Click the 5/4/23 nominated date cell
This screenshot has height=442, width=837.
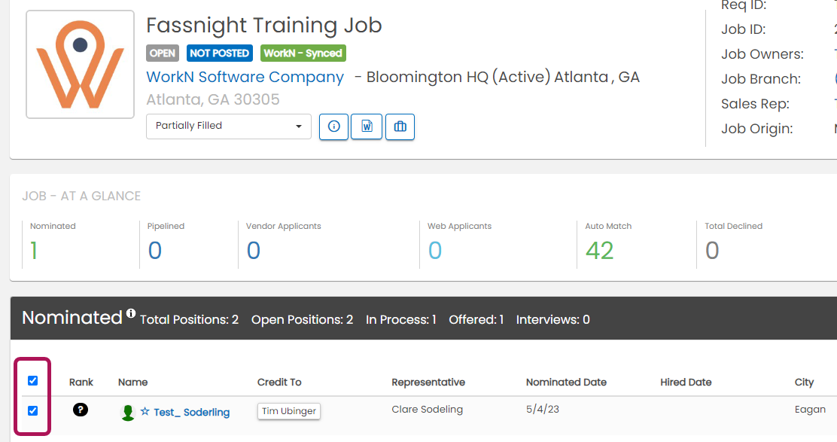(543, 410)
